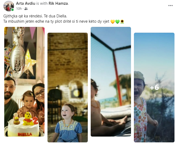The height and width of the screenshot is (145, 179).
Task: Click the caption text mentioning Diella
Action: click(x=35, y=16)
